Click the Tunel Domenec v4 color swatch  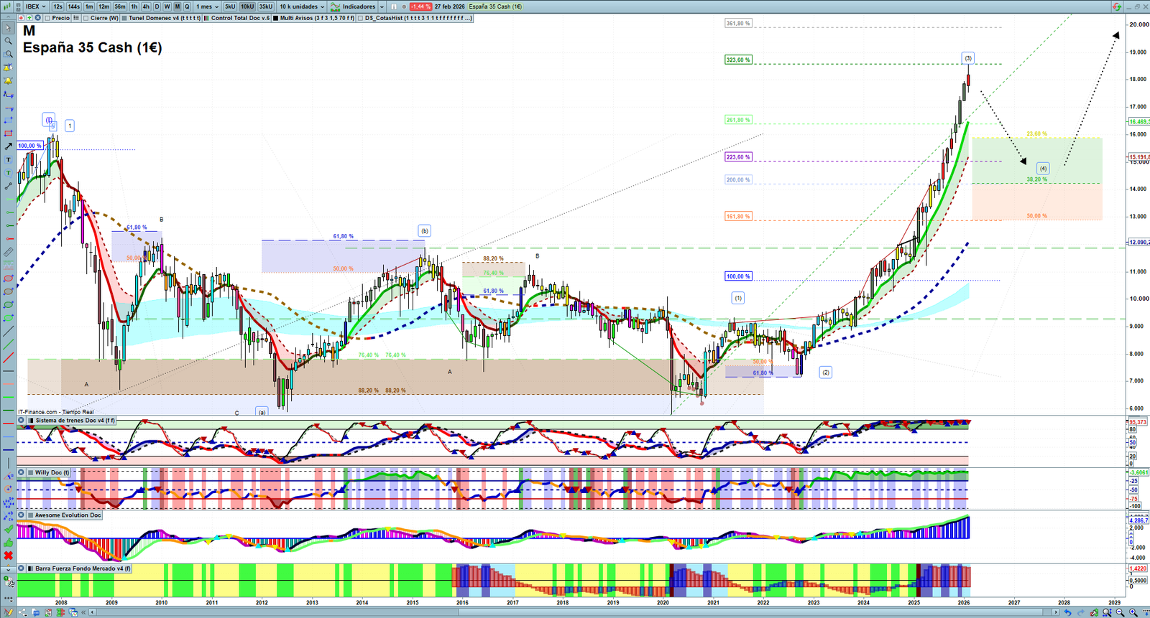tap(124, 18)
